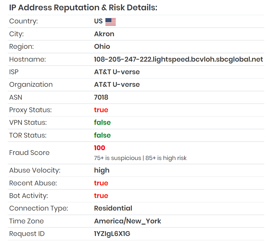Select the IP Address Reputation heading

coord(83,8)
